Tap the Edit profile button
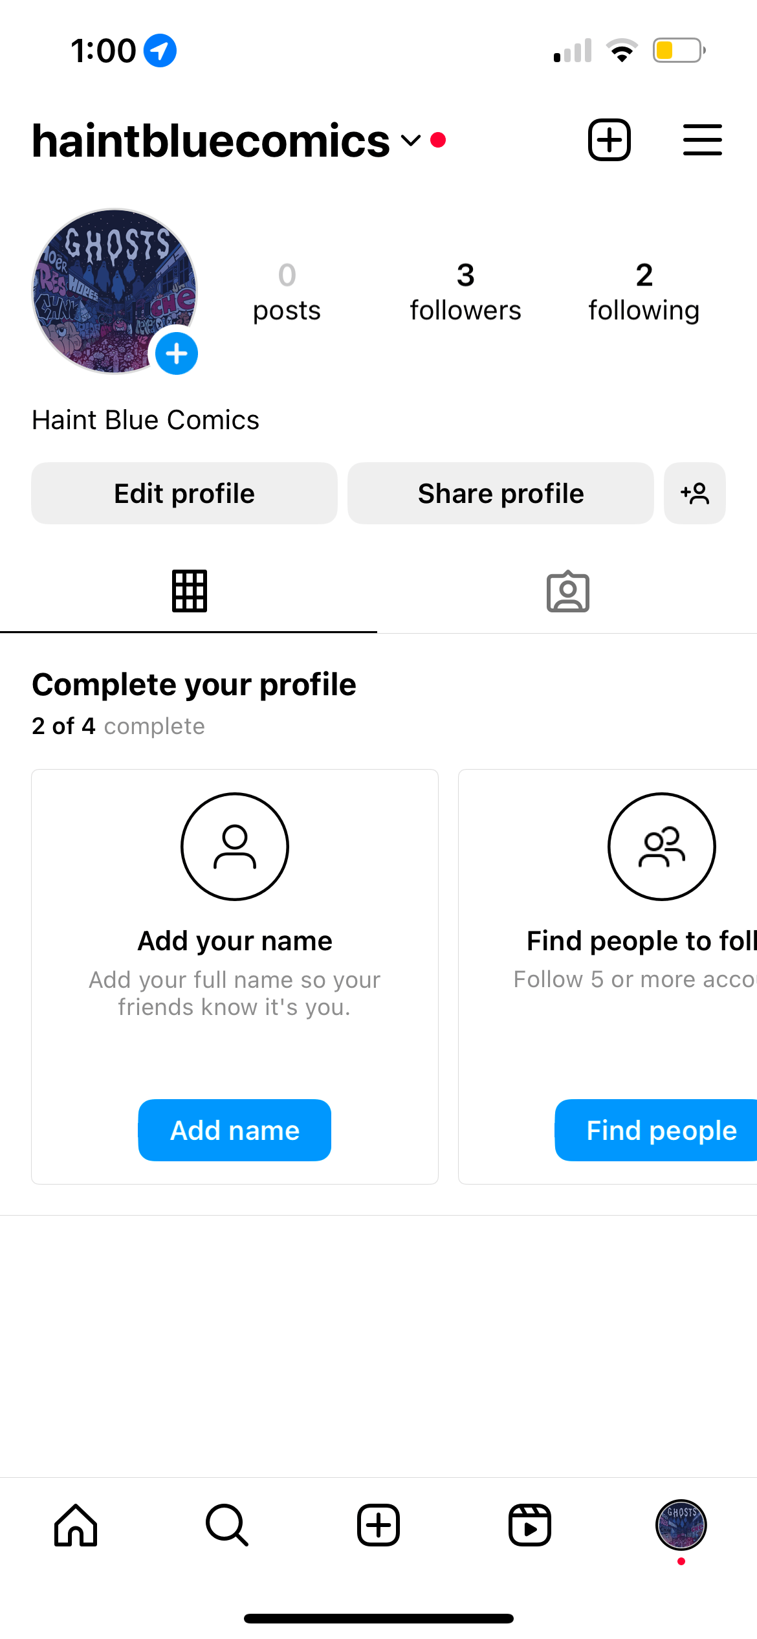Viewport: 757px width, 1639px height. tap(184, 493)
